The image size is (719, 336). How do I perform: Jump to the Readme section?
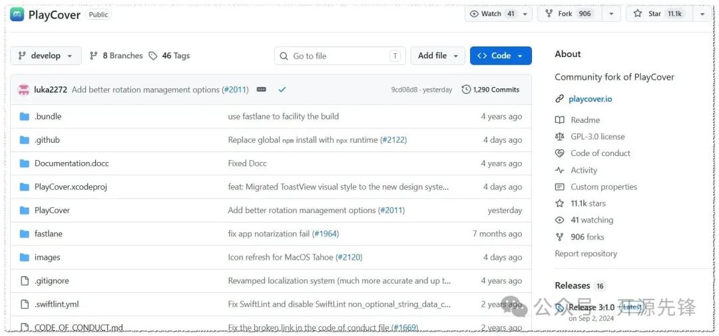[x=585, y=120]
